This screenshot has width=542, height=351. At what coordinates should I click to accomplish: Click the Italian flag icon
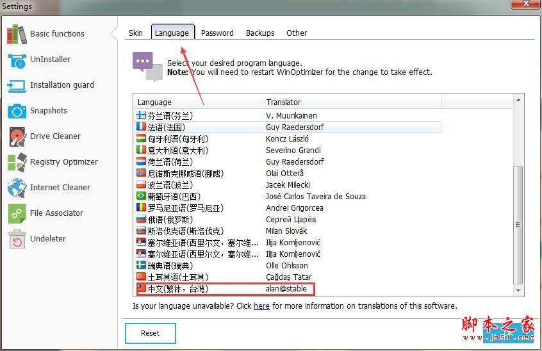coord(141,150)
